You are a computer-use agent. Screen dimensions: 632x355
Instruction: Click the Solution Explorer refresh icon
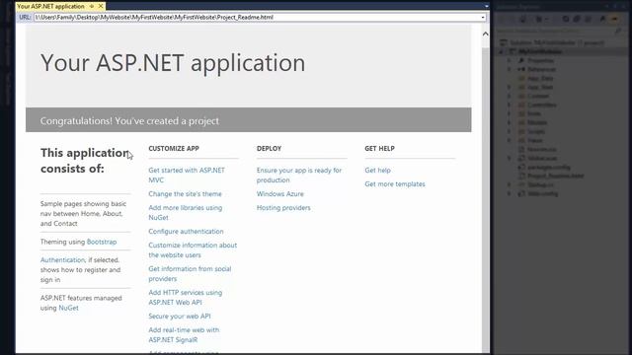pyautogui.click(x=566, y=19)
